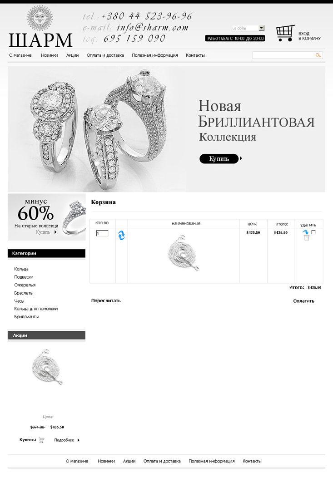333x487 pixels.
Task: Click arrow next to banner Купить button
Action: 241,158
